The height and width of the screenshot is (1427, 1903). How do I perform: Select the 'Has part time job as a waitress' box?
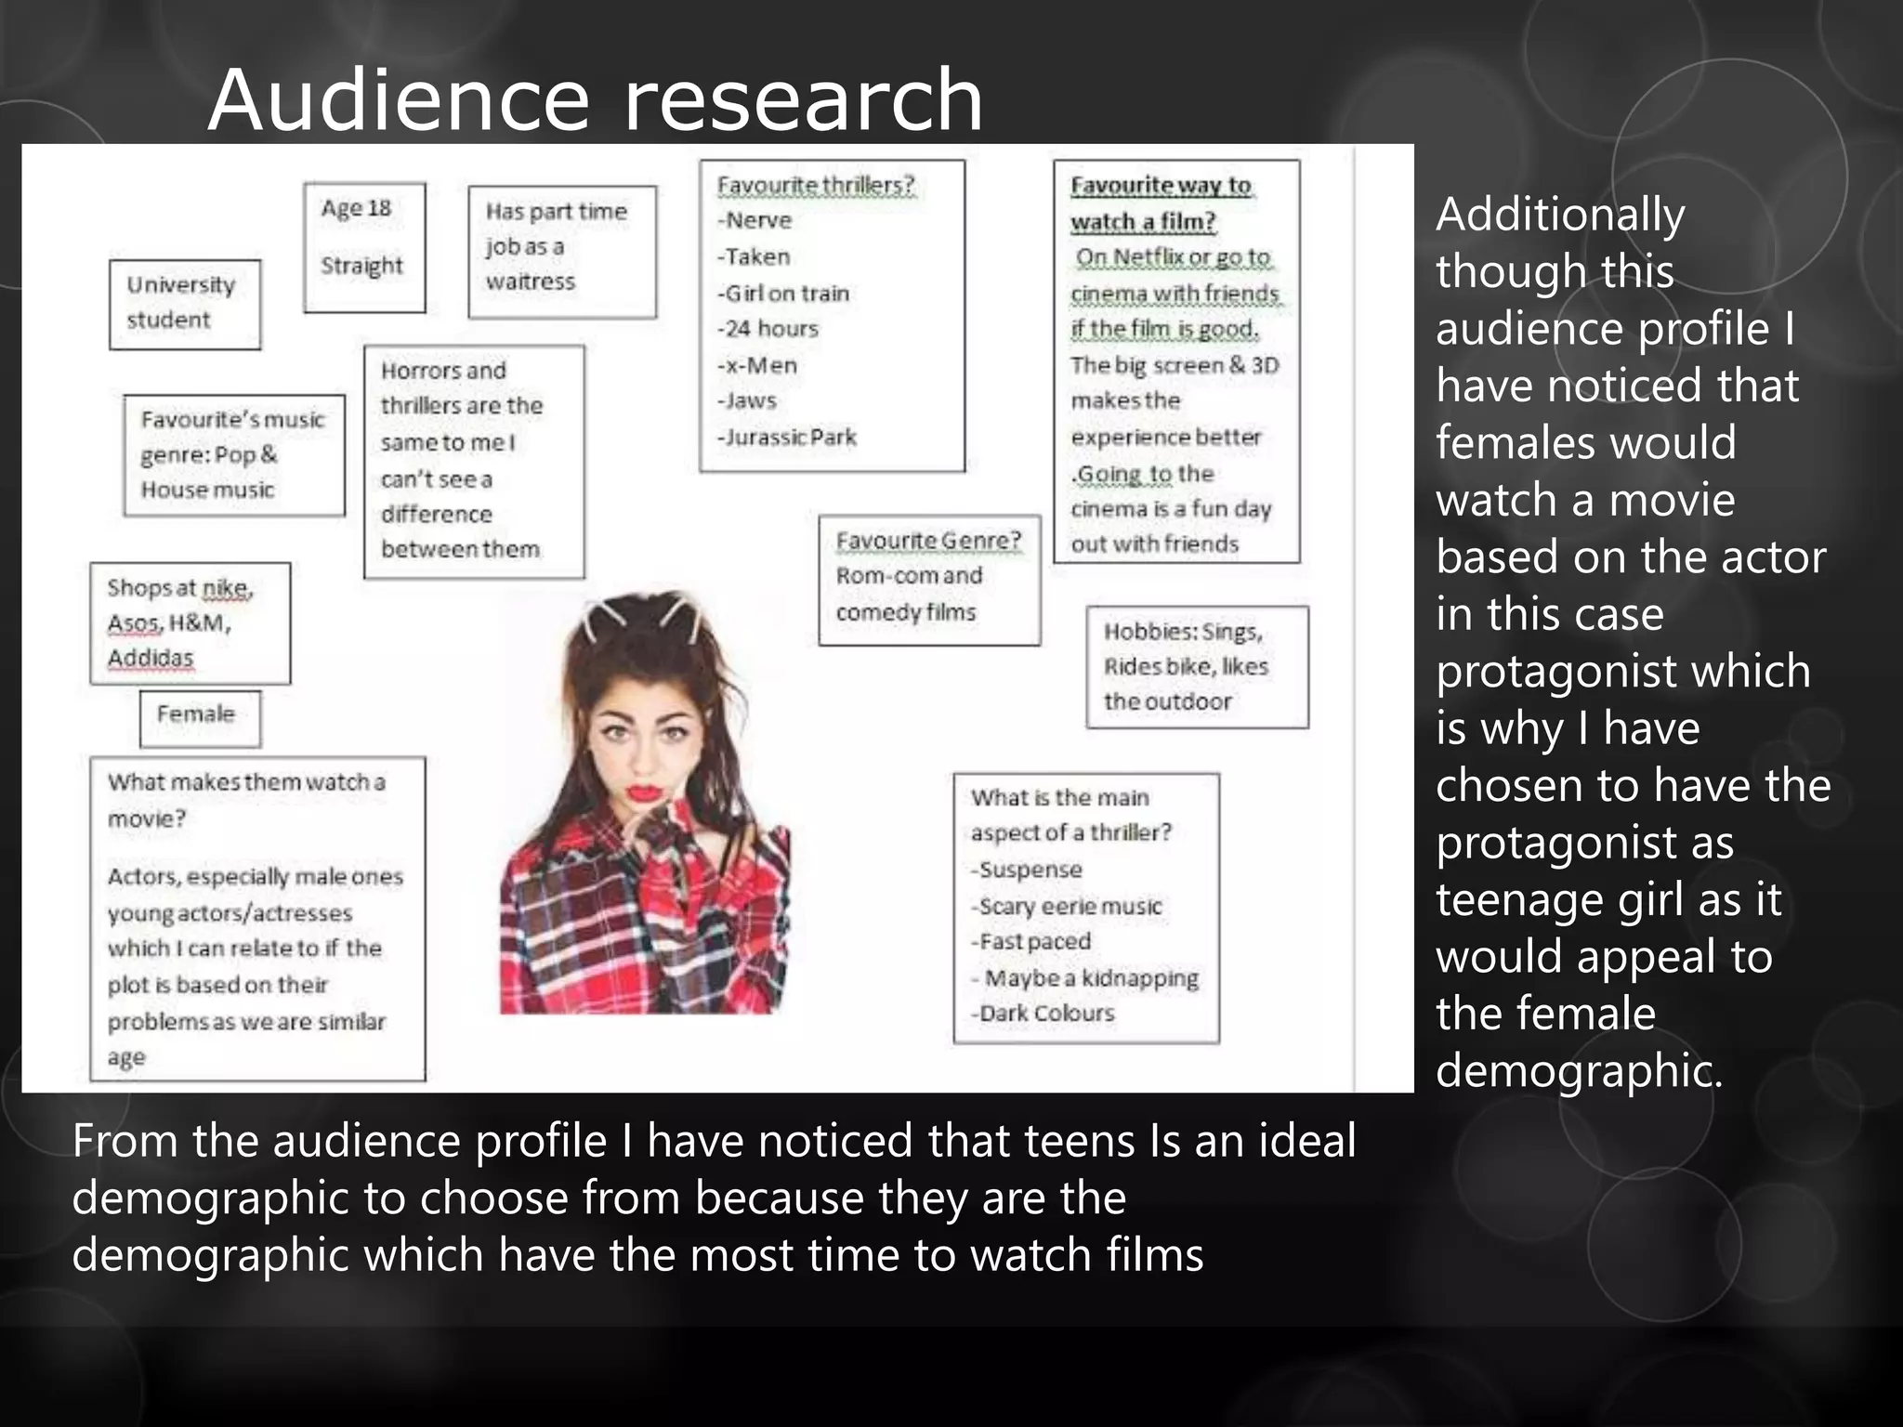pyautogui.click(x=562, y=252)
